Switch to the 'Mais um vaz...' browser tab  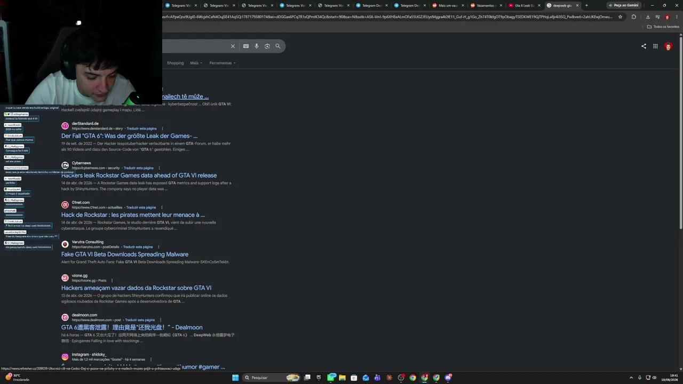point(447,5)
